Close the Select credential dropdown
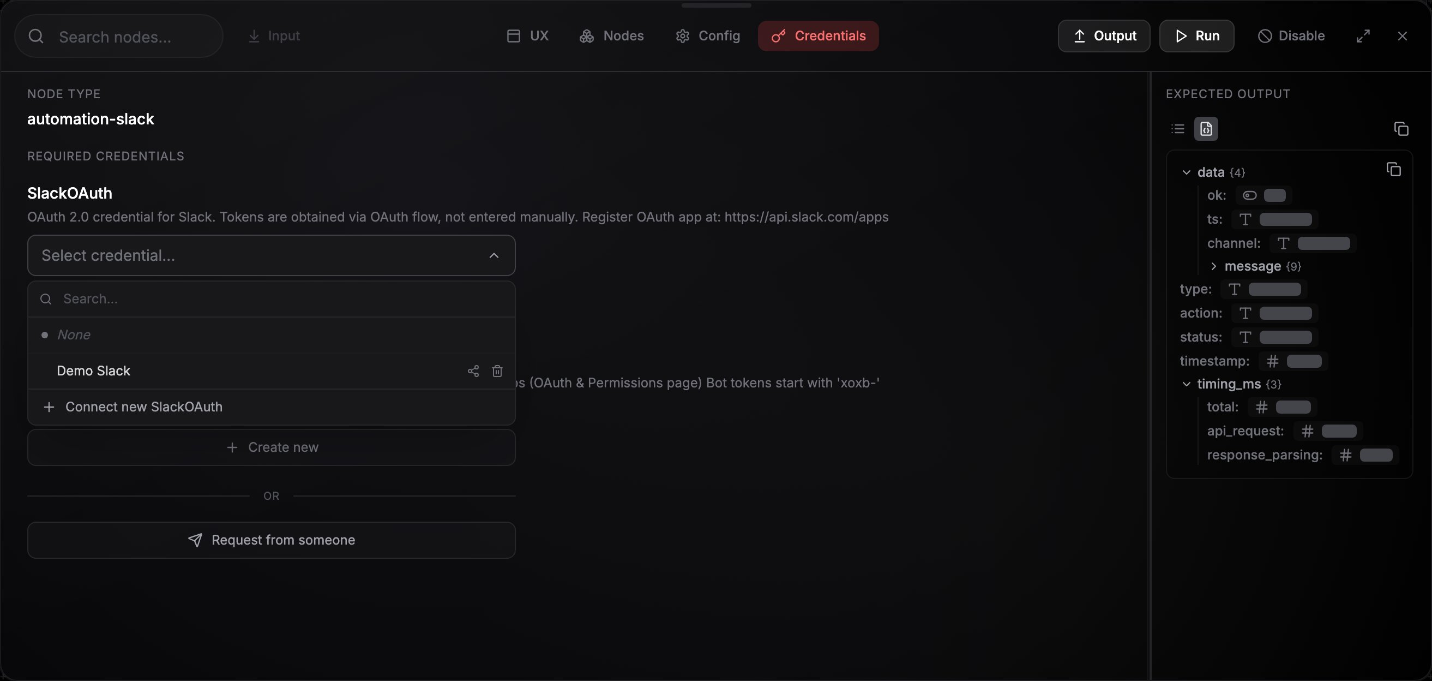 pyautogui.click(x=494, y=255)
